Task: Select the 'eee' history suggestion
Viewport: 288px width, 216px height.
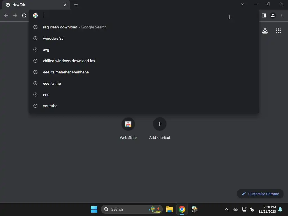Action: (x=144, y=94)
